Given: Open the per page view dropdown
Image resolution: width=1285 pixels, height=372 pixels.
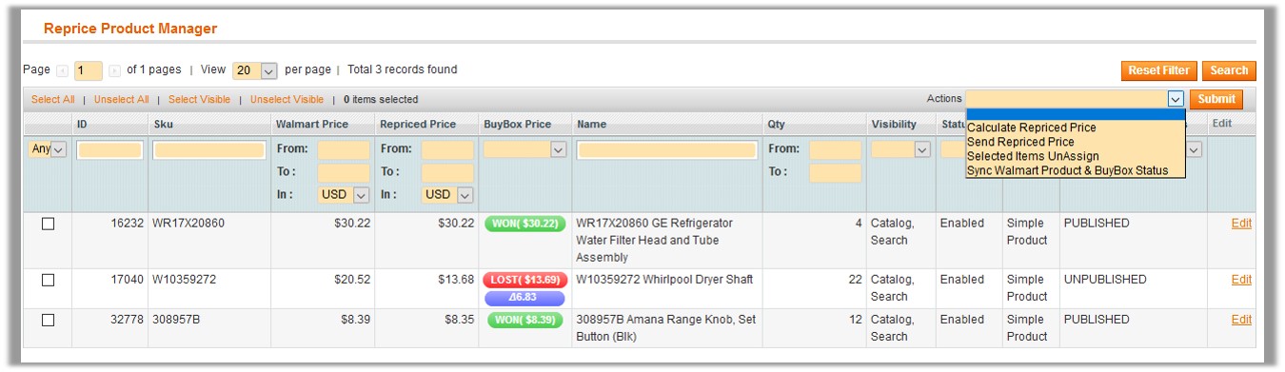Looking at the screenshot, I should 254,70.
